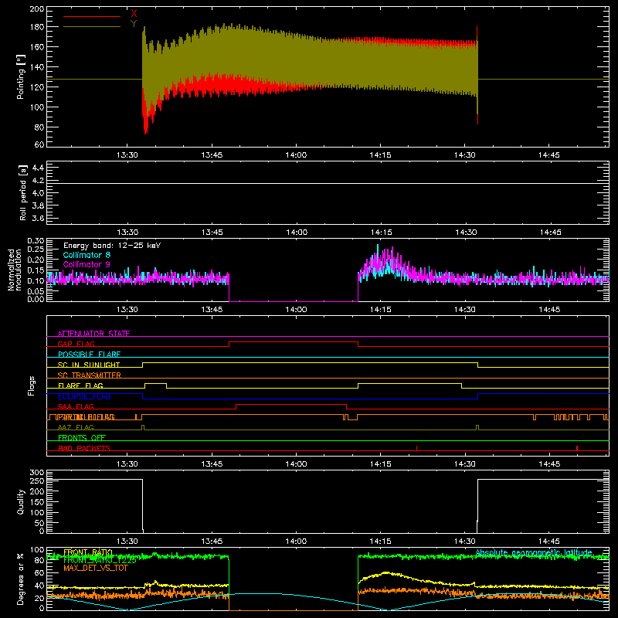
Task: Click the Energy band: 12-25 keV label
Action: (x=112, y=246)
